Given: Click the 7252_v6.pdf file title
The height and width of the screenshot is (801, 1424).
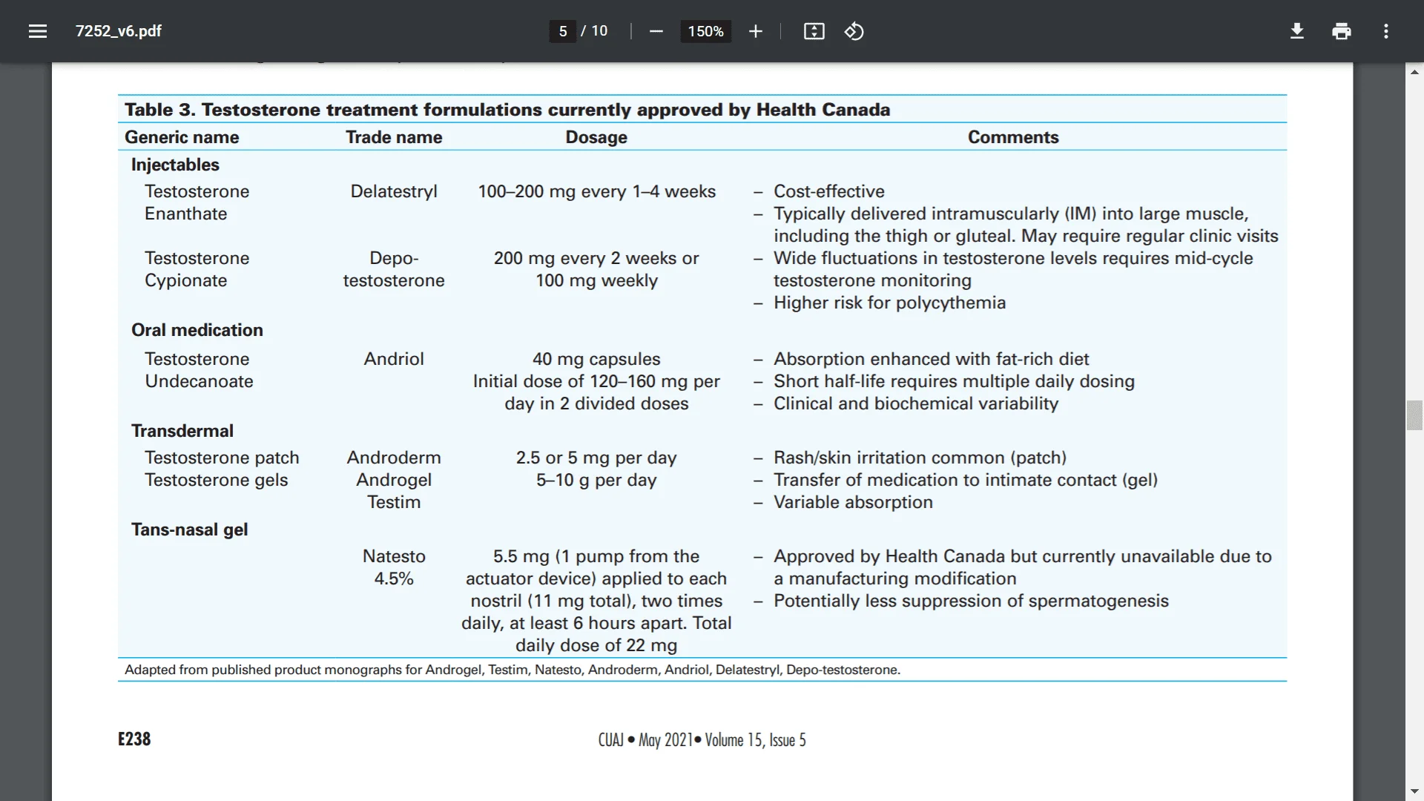Looking at the screenshot, I should pyautogui.click(x=119, y=31).
